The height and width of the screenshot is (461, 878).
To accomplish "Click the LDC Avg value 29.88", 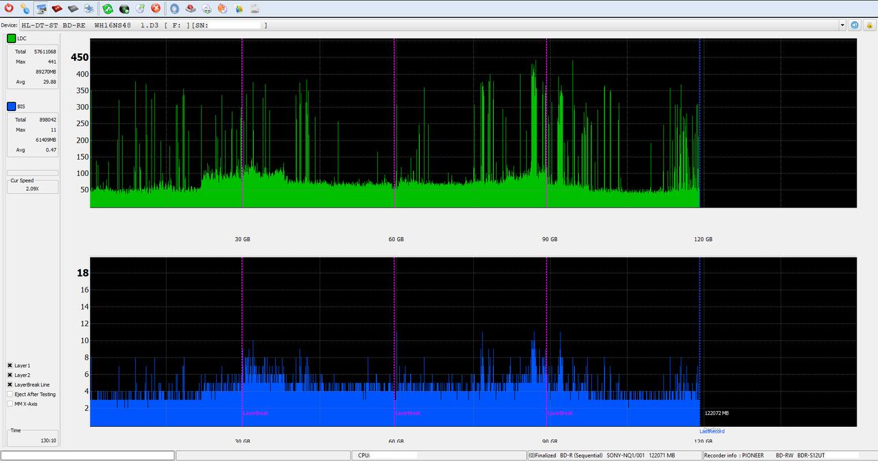I will click(x=49, y=82).
